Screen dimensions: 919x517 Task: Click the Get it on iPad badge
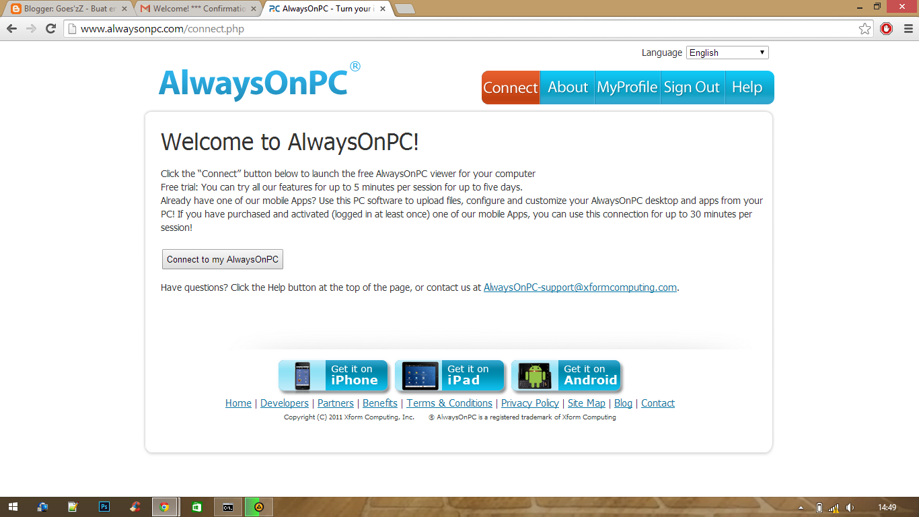tap(449, 376)
